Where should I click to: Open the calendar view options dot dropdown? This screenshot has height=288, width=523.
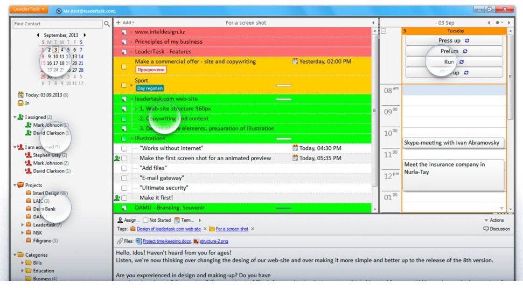[x=499, y=23]
